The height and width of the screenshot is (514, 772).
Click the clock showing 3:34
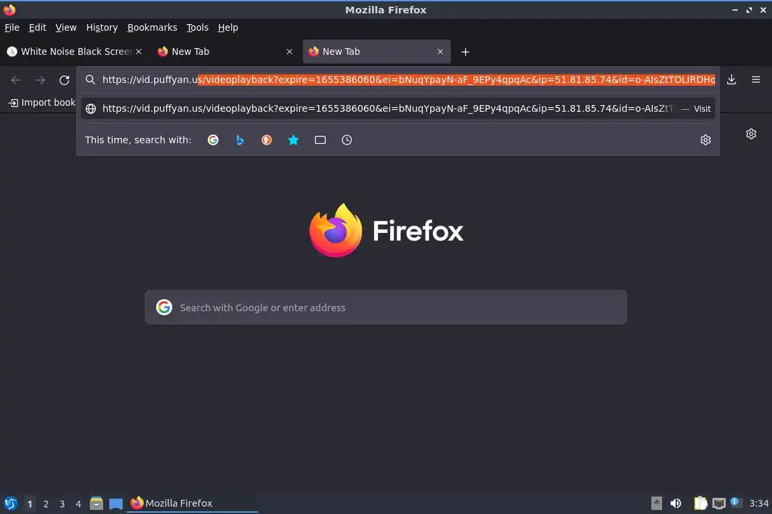tap(759, 503)
